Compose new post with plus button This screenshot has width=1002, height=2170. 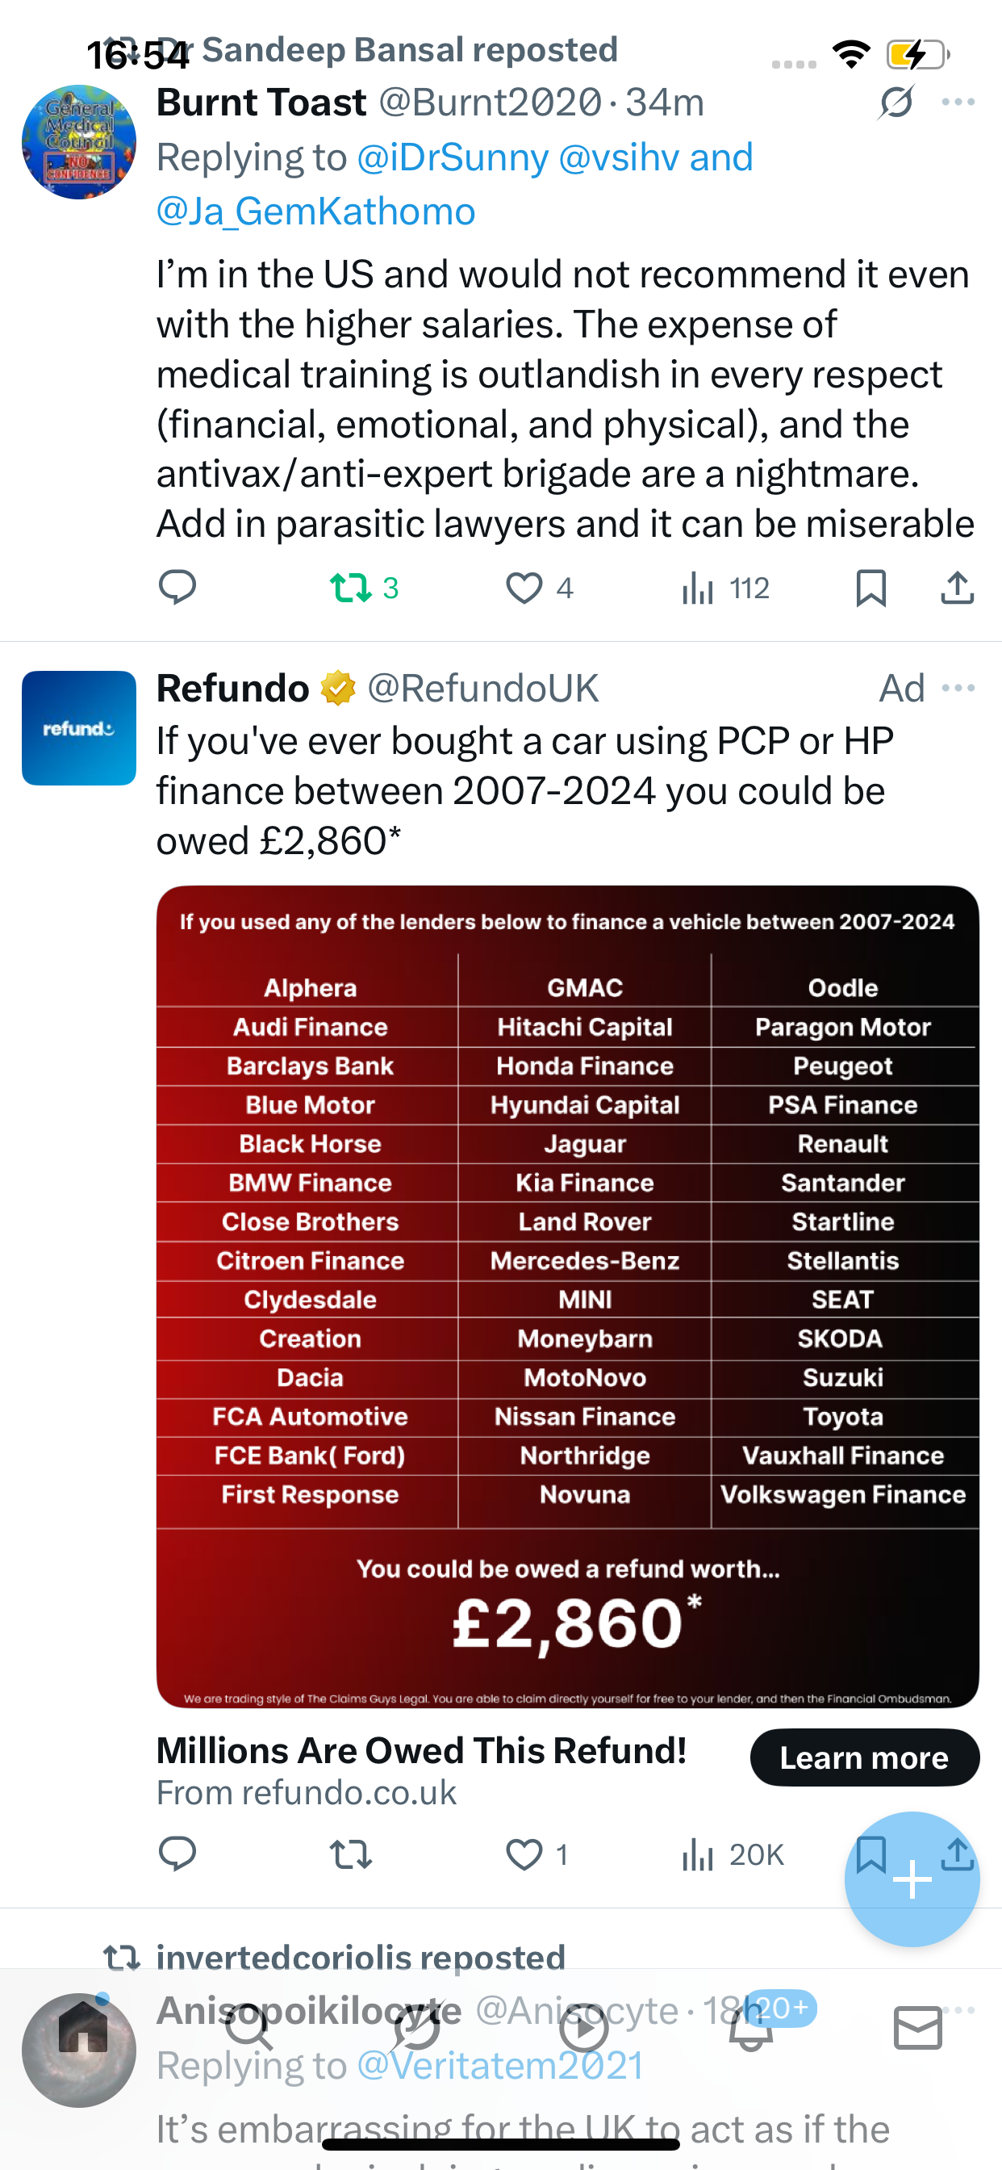tap(912, 1879)
